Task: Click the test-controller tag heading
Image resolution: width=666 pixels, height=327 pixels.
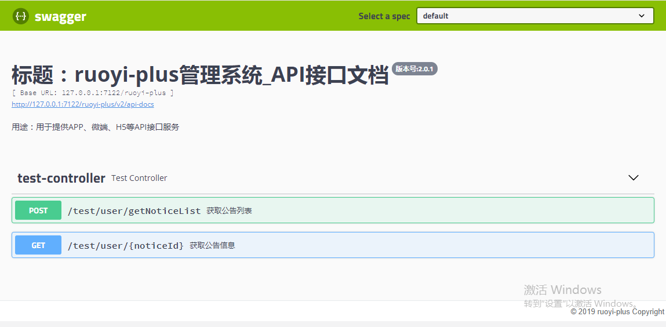Action: coord(61,178)
